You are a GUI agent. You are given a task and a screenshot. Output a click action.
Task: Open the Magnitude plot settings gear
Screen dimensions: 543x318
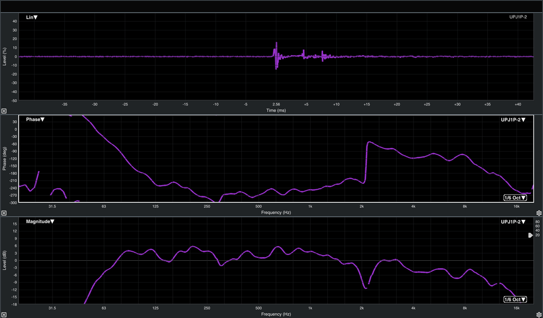pyautogui.click(x=539, y=315)
